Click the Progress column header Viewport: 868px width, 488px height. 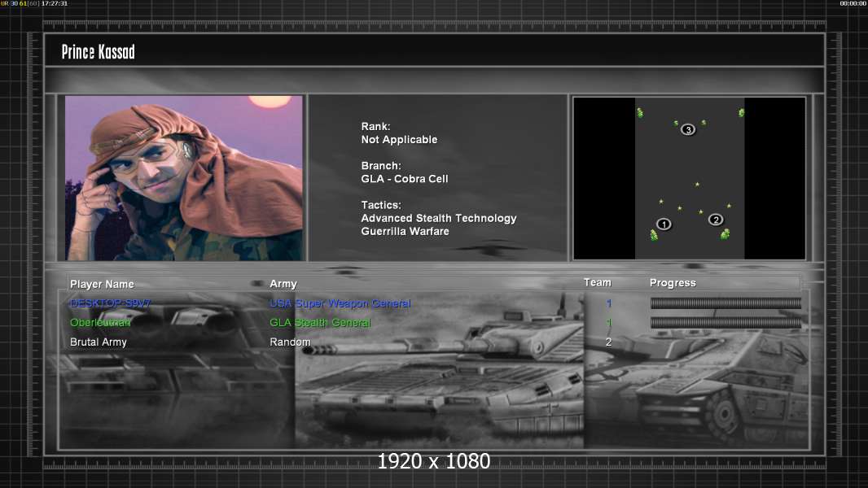point(673,283)
